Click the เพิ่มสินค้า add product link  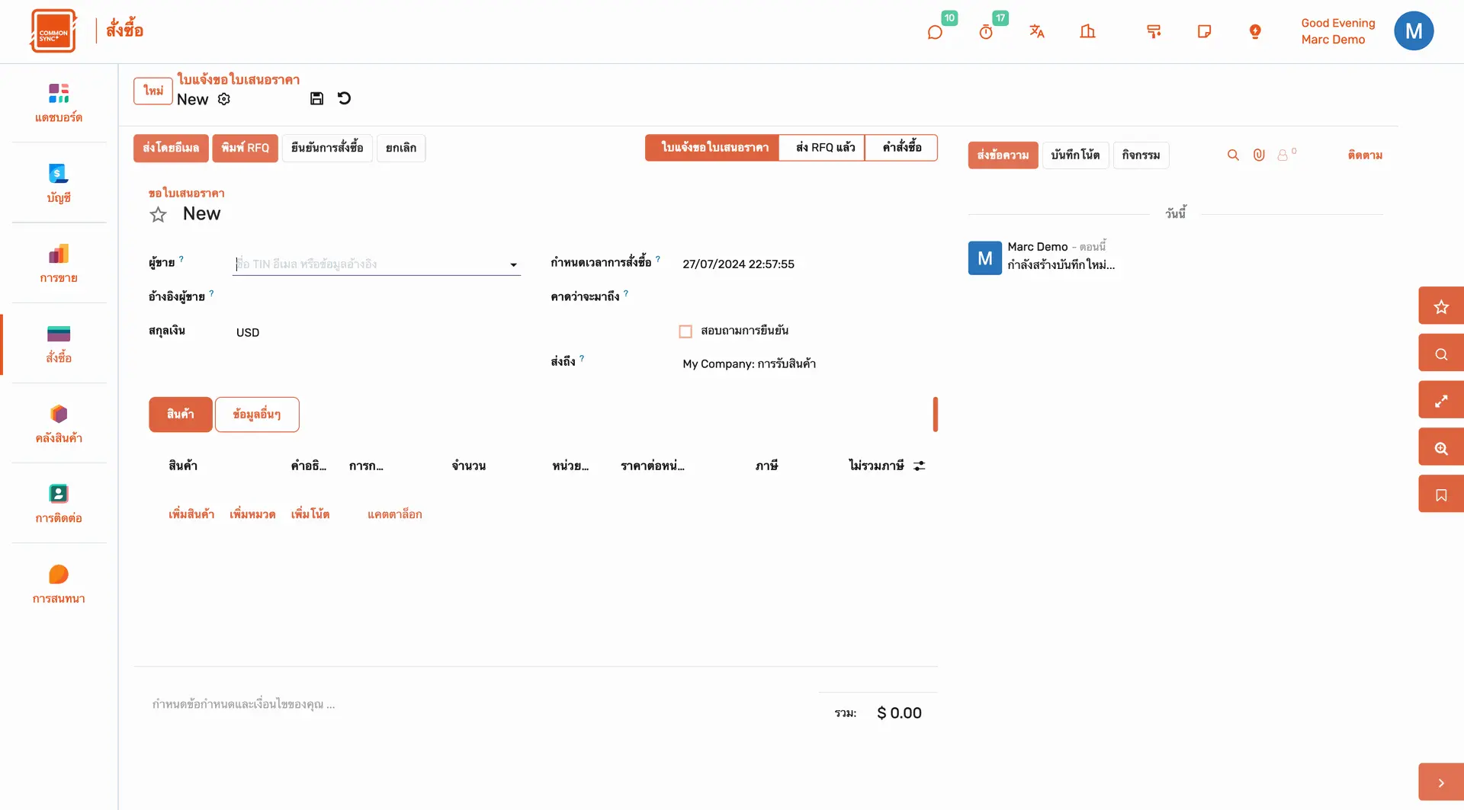point(191,514)
